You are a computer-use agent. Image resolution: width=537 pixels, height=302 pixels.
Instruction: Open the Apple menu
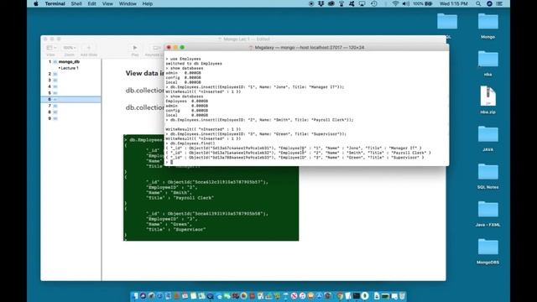click(x=36, y=3)
